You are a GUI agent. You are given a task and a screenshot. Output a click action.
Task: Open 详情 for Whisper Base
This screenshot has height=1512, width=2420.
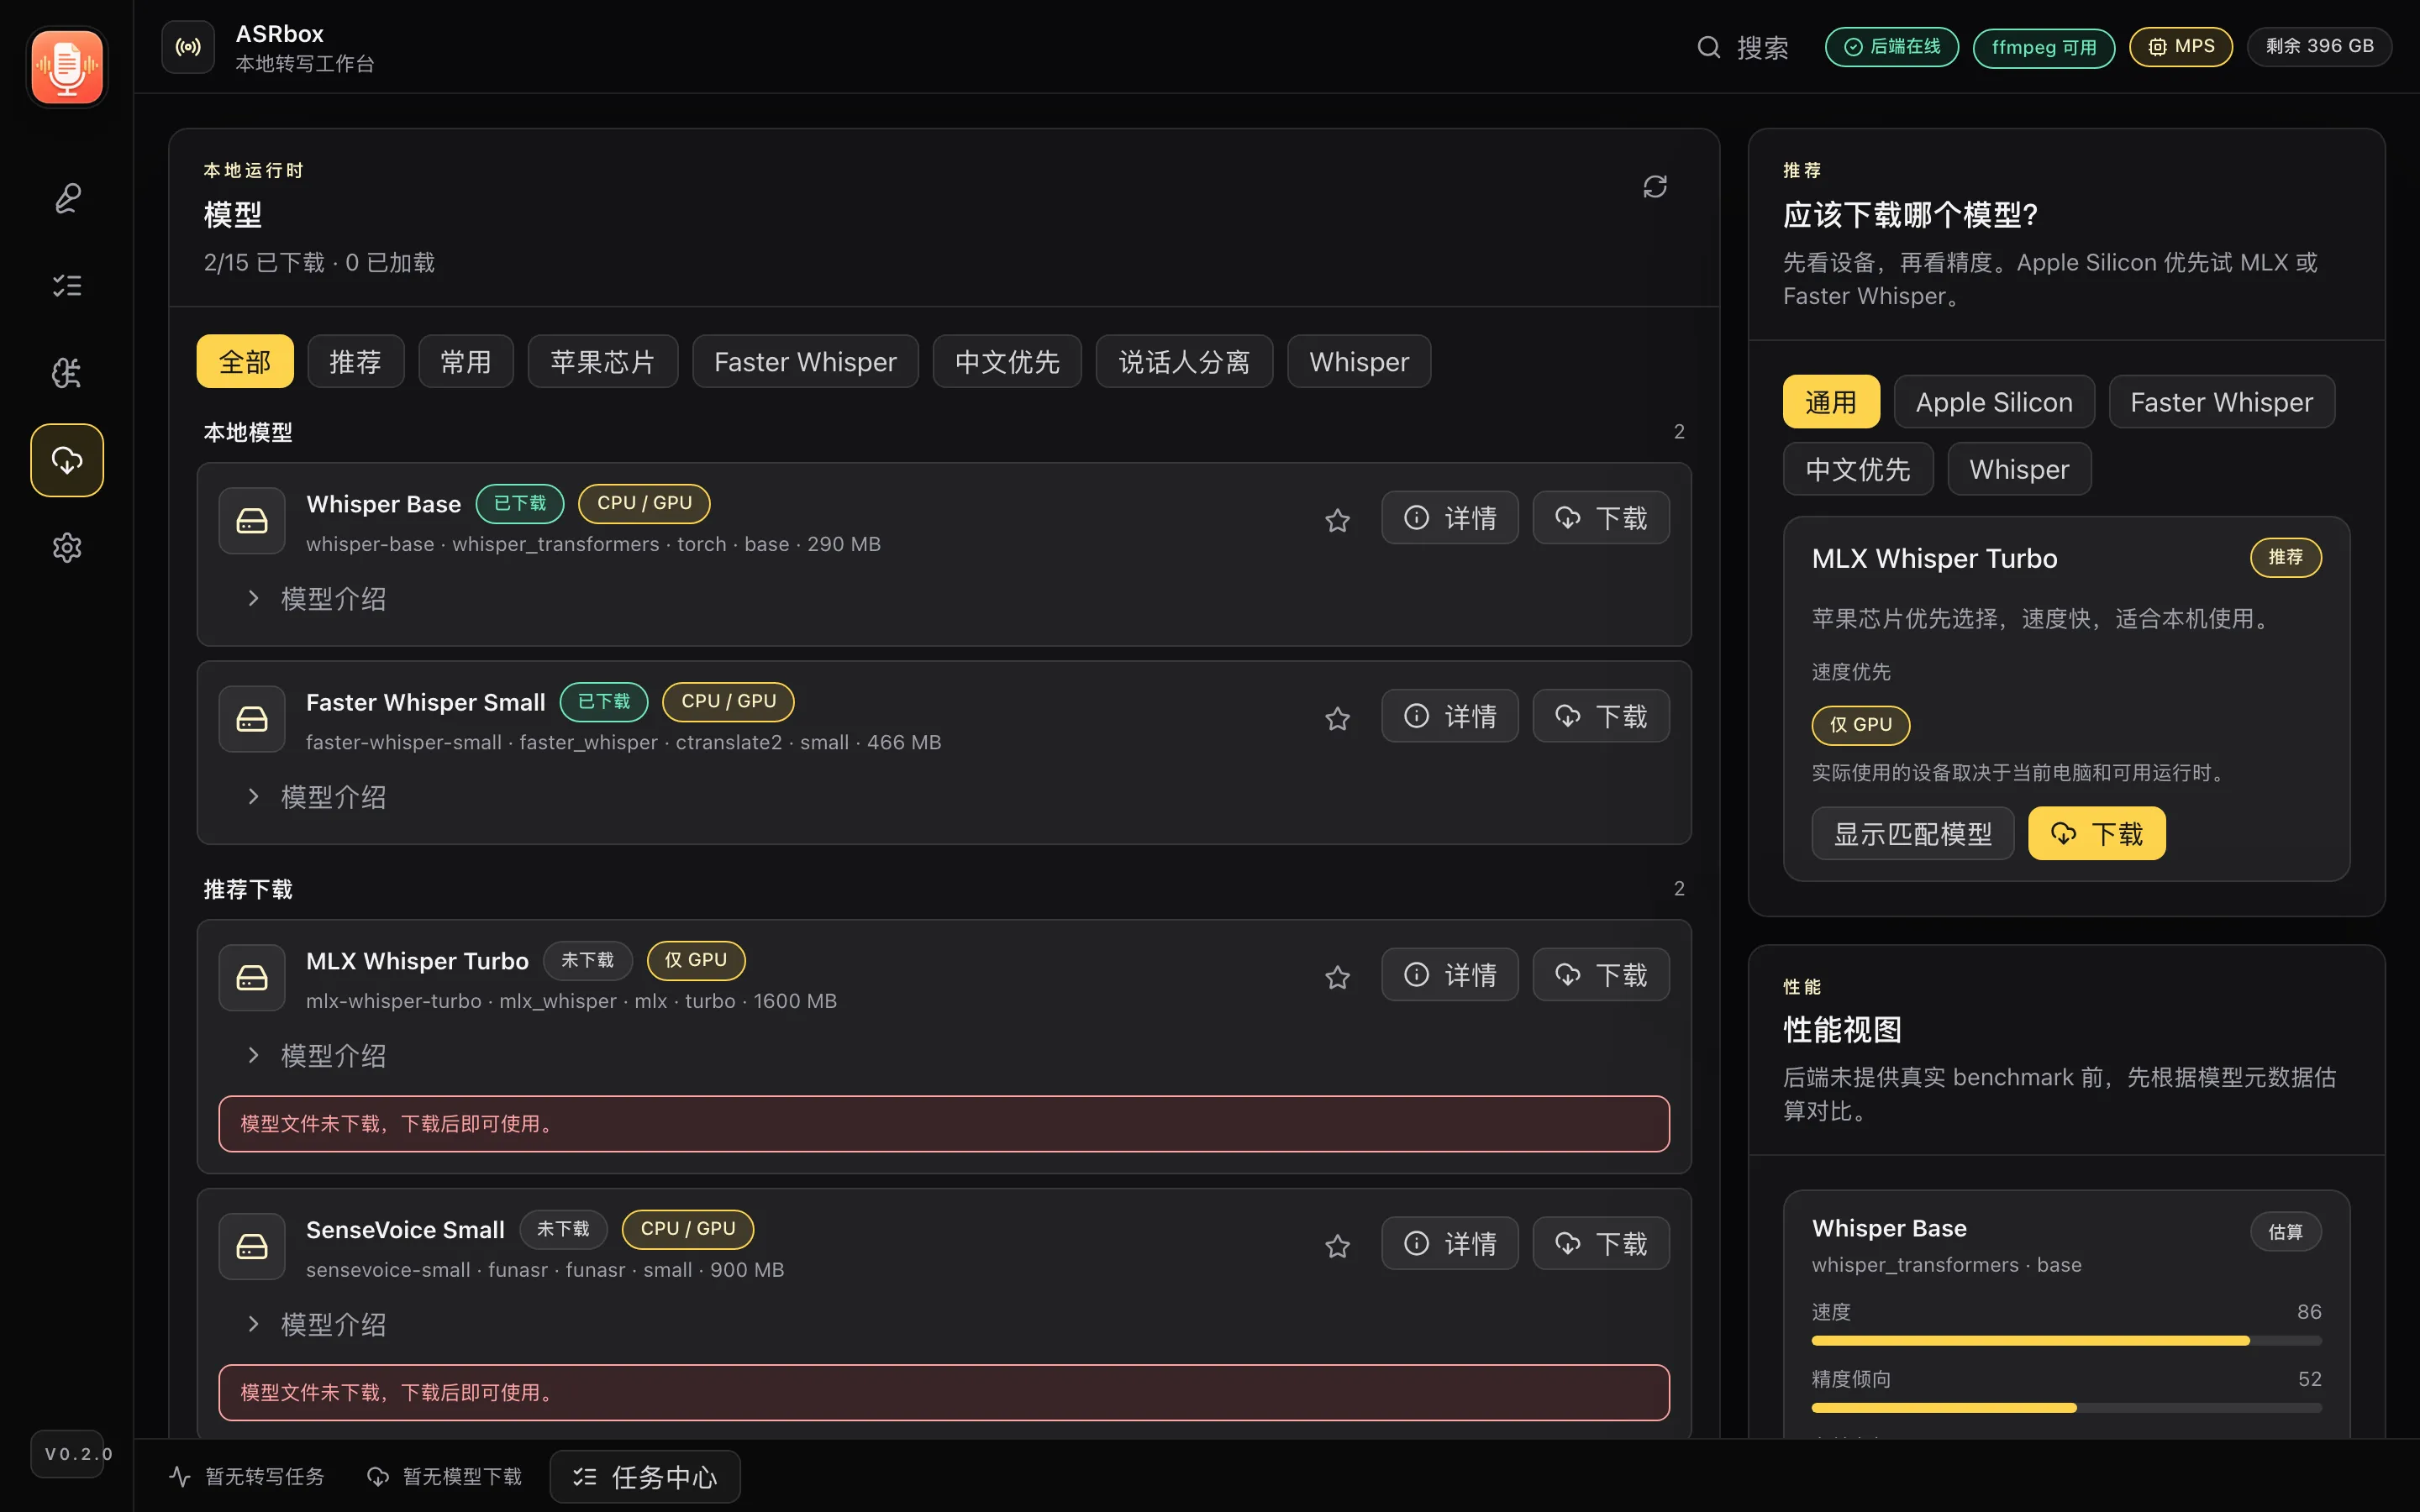pos(1450,518)
